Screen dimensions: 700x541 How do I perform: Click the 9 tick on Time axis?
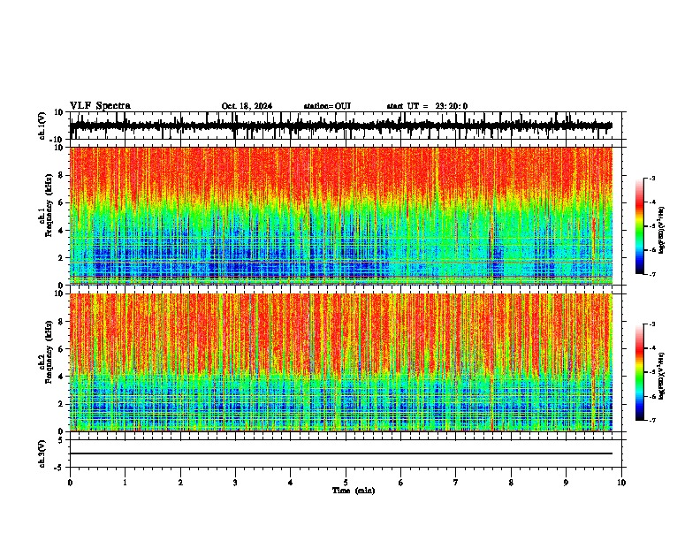tap(566, 483)
